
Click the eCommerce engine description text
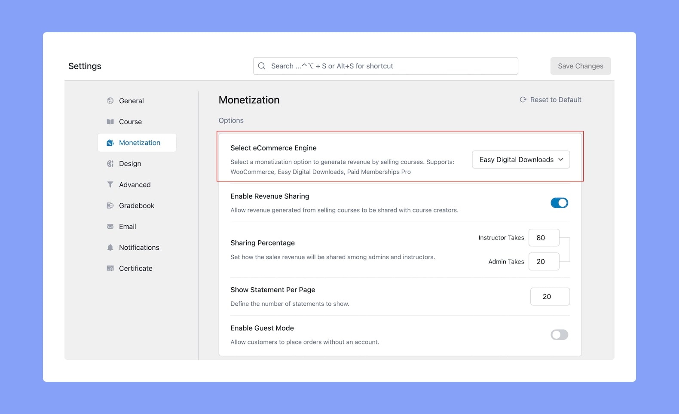click(342, 167)
